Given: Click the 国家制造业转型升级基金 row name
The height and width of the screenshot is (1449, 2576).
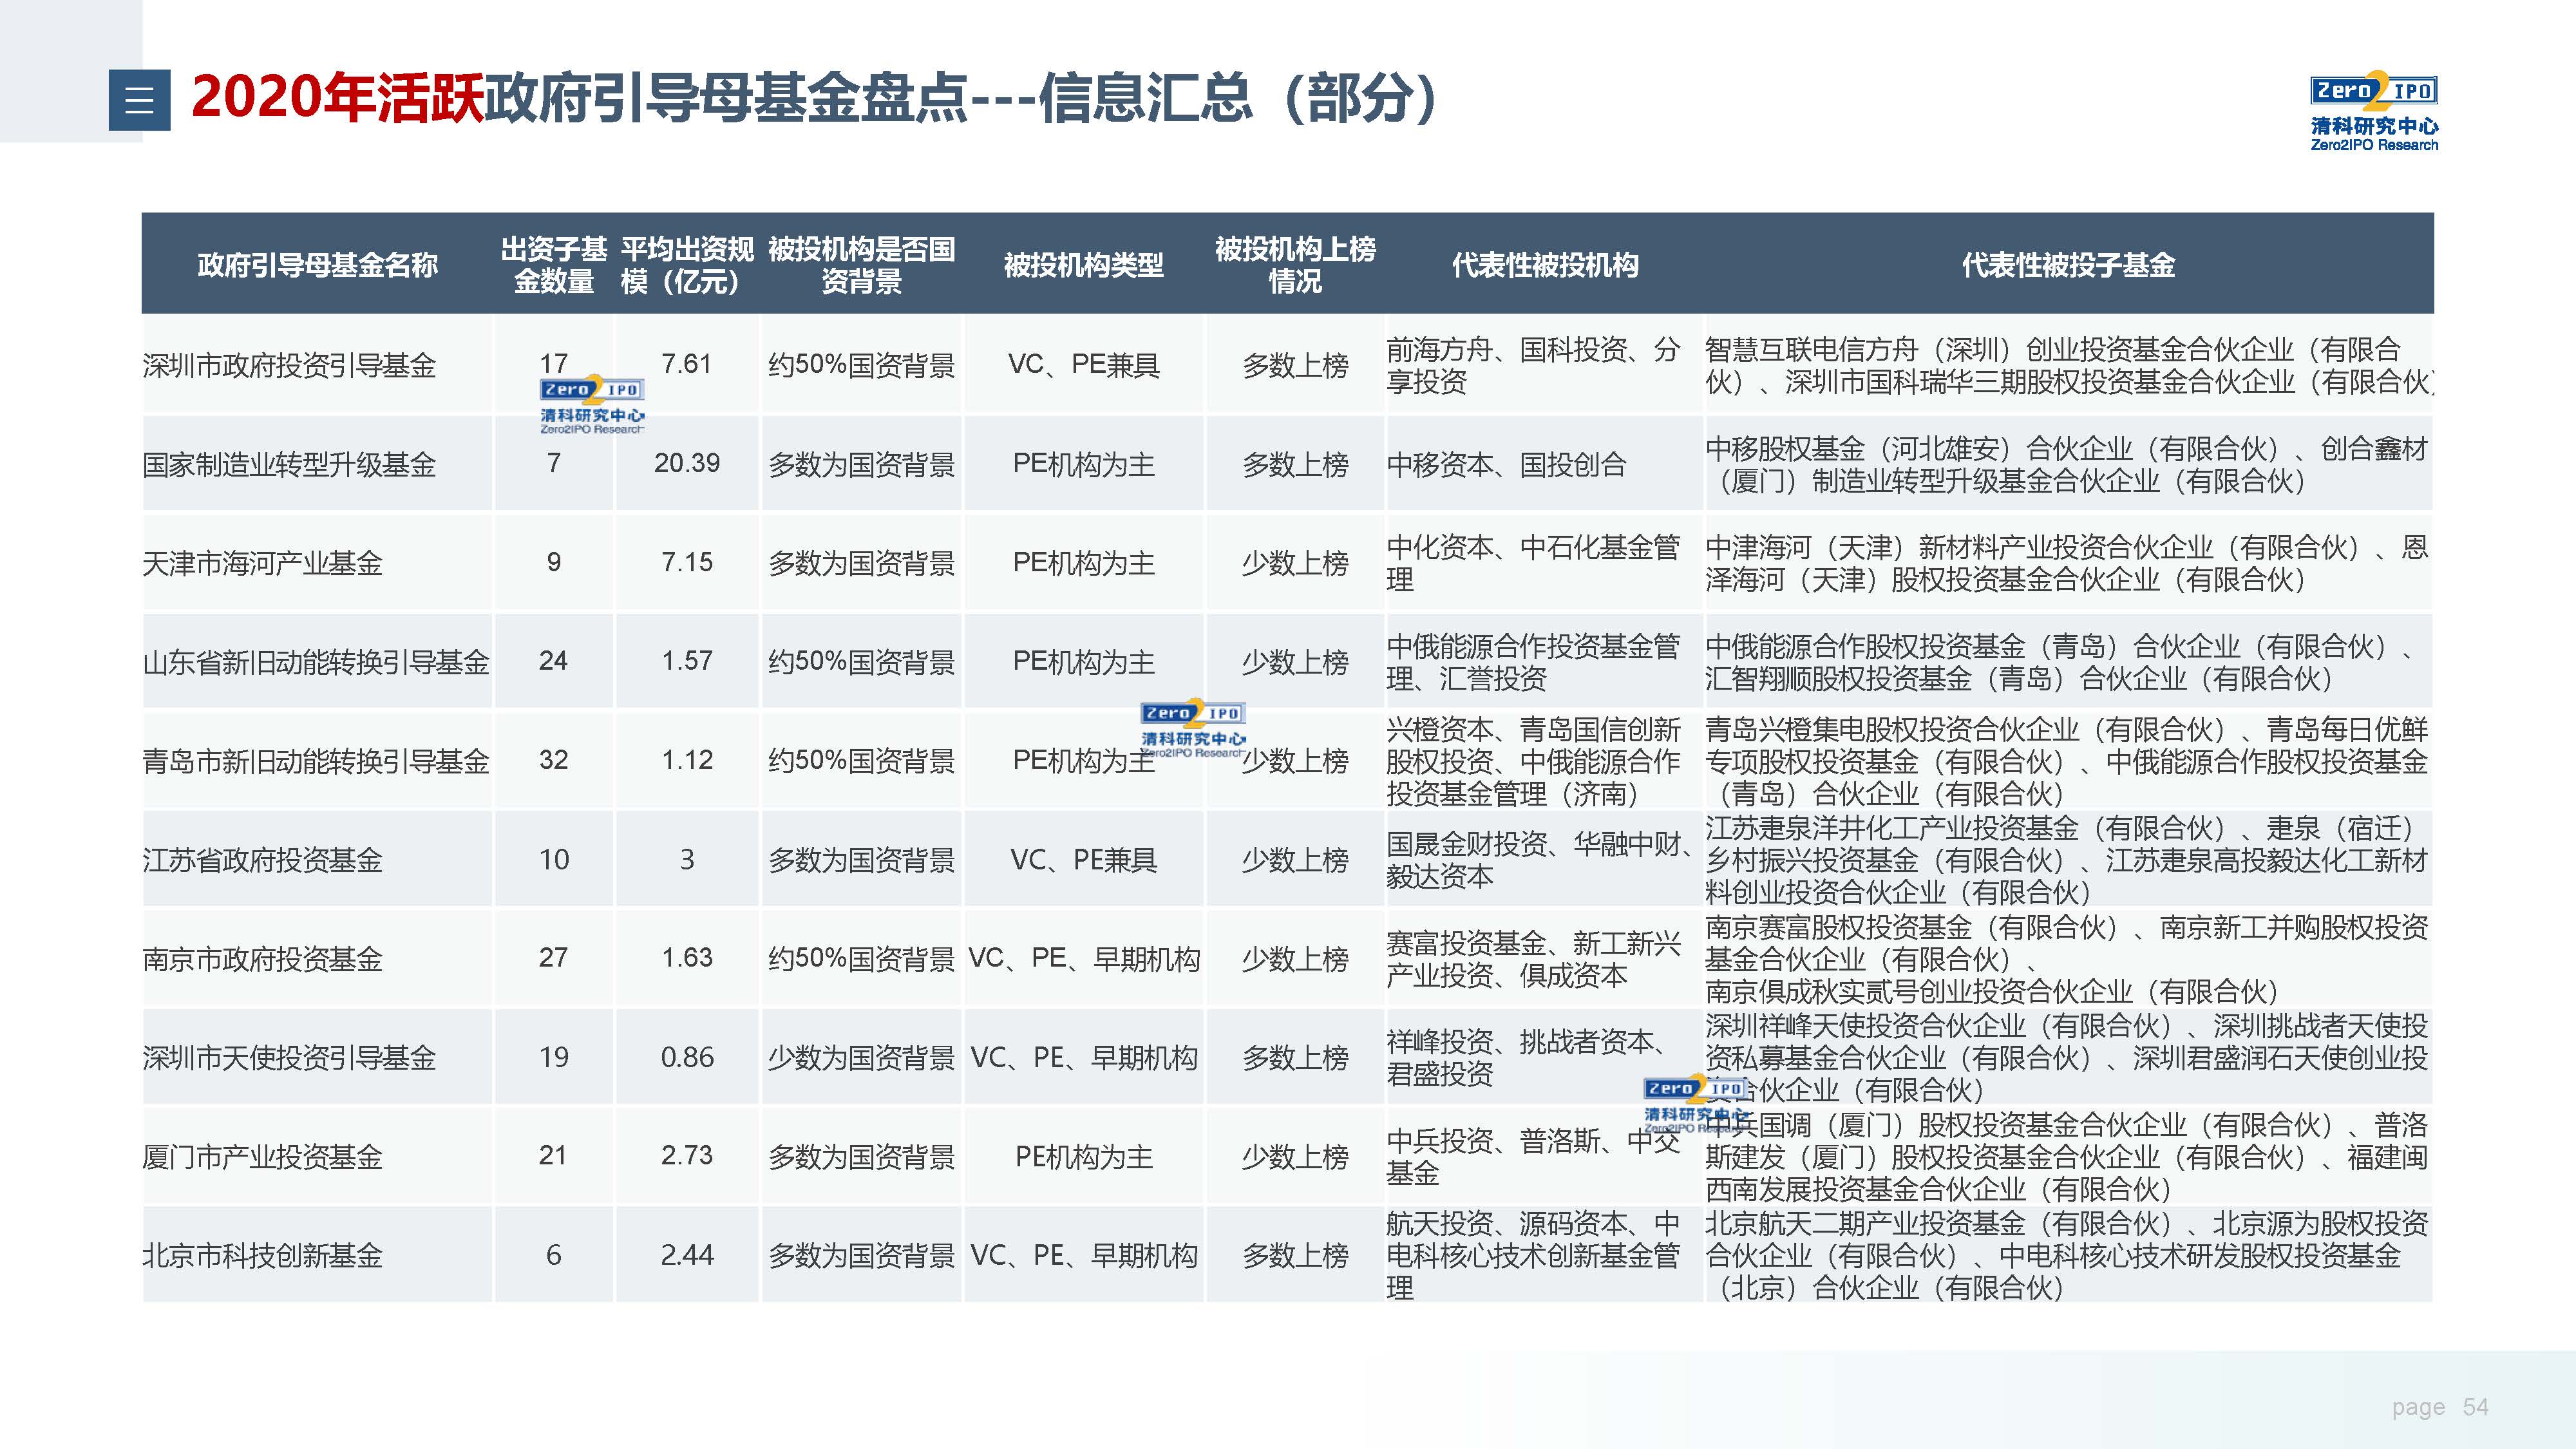Looking at the screenshot, I should tap(290, 464).
